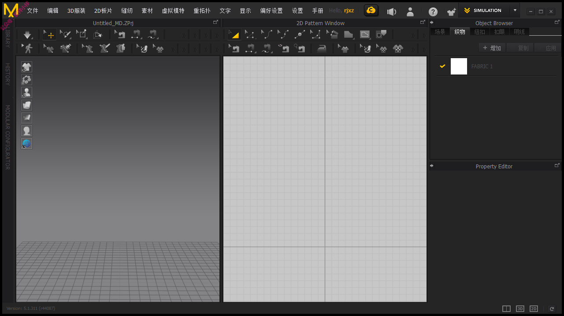Click the SIMULATION mode button

pos(484,10)
